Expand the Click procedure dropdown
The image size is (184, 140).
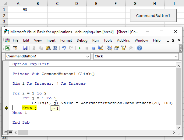[x=176, y=56]
